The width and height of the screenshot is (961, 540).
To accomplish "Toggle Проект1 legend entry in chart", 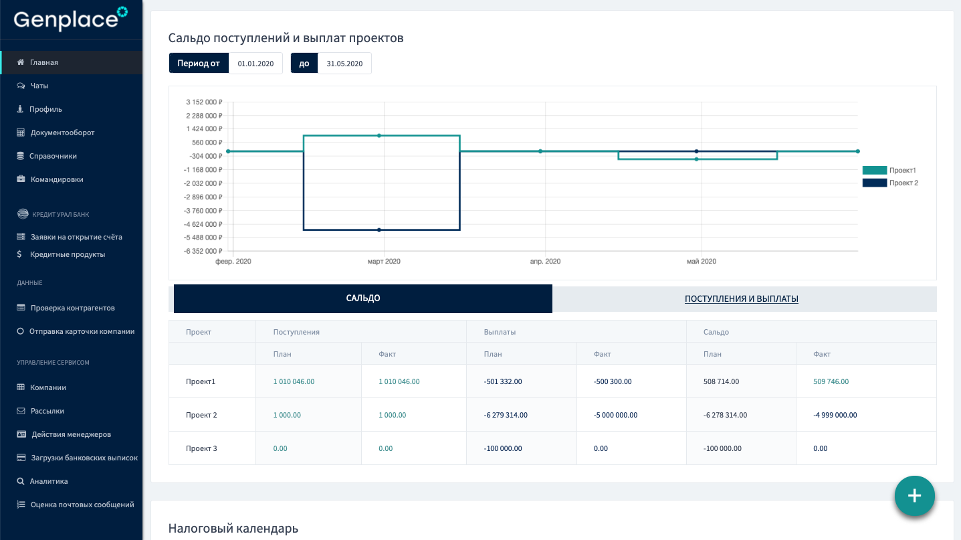I will pos(889,171).
